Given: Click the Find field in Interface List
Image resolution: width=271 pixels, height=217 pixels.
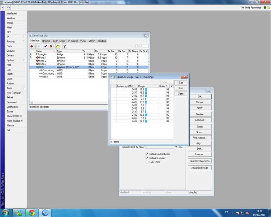Looking at the screenshot, I should pos(142,46).
